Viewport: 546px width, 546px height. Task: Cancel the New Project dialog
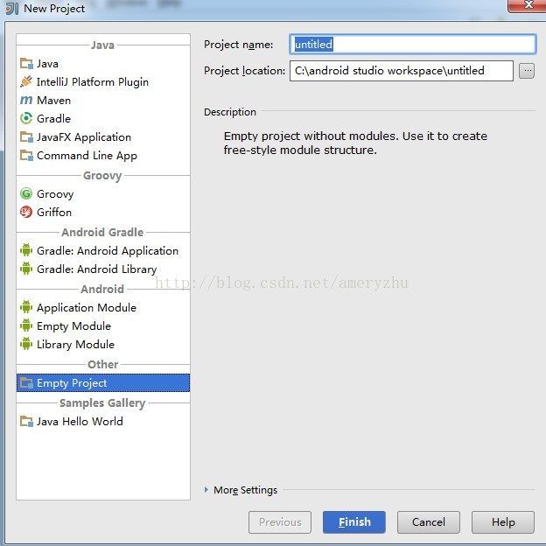429,522
